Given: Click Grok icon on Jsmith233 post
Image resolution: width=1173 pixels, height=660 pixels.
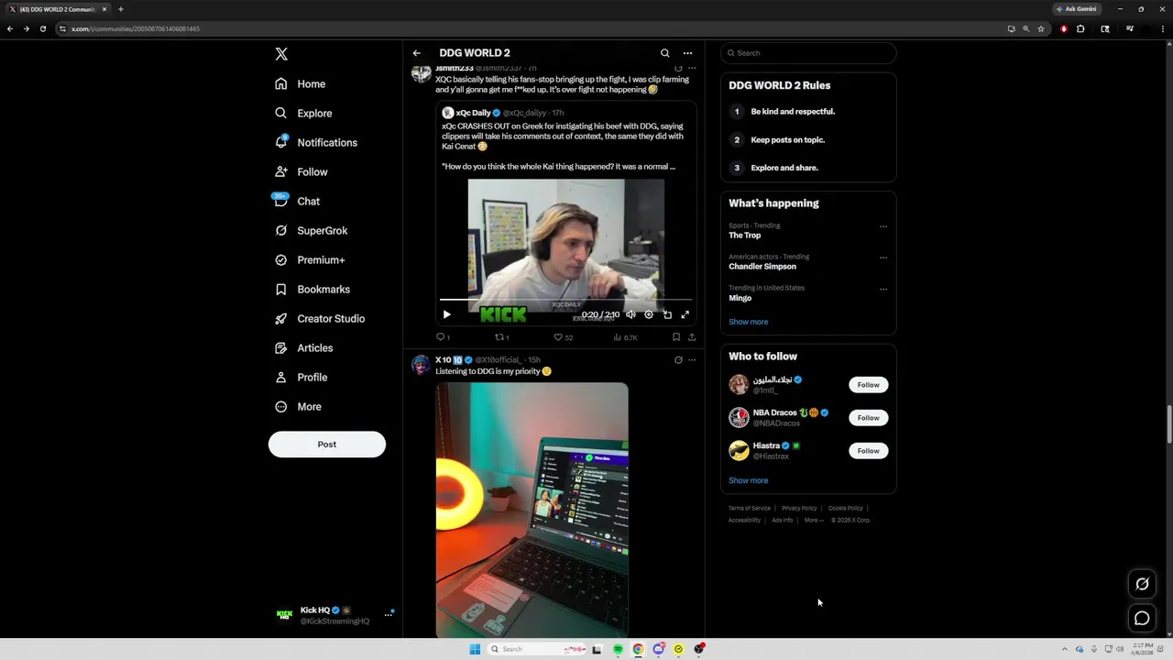Looking at the screenshot, I should pos(678,68).
